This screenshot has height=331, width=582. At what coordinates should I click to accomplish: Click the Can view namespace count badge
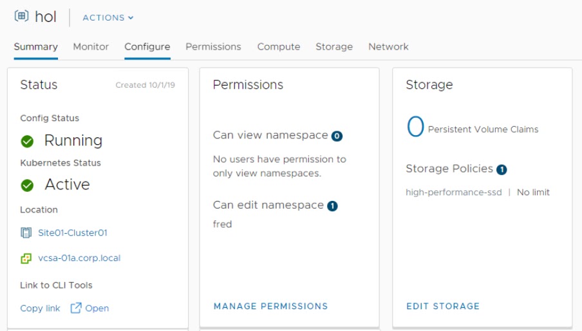coord(336,136)
